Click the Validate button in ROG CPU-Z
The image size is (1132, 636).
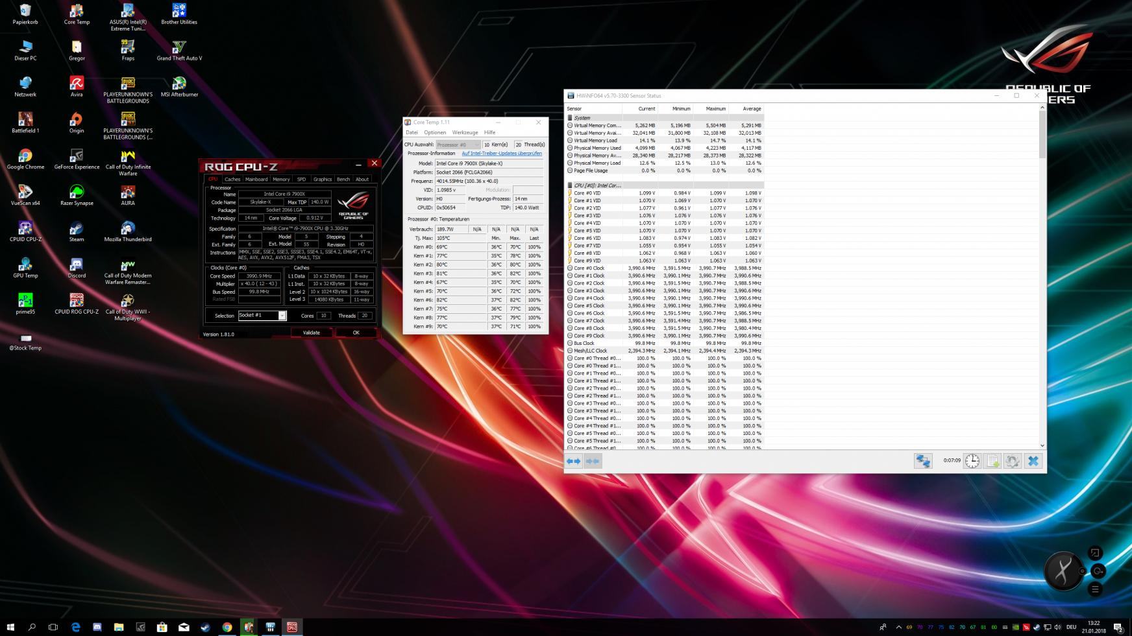coord(312,333)
